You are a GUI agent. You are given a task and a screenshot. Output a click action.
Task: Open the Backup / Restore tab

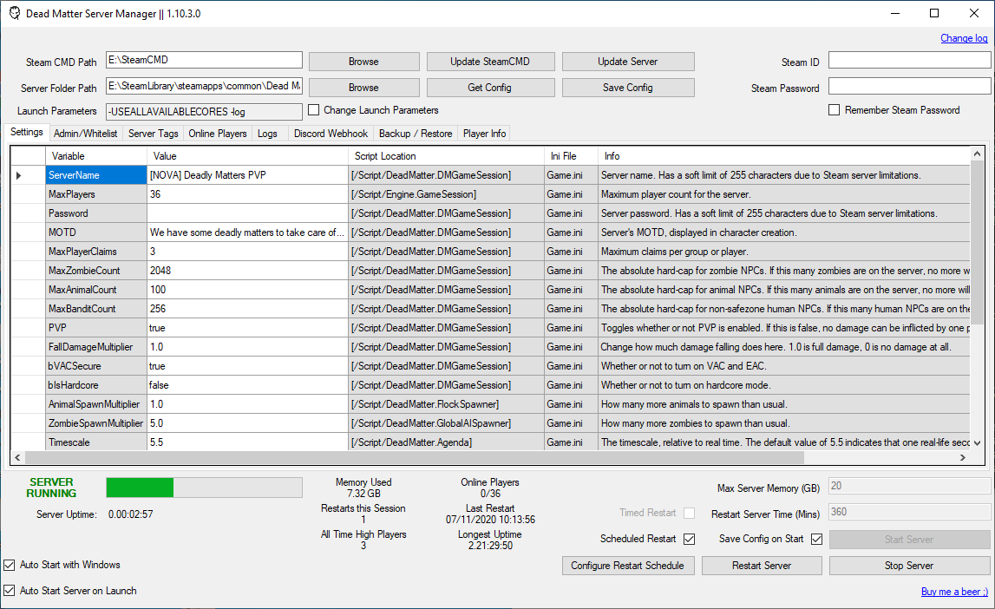click(415, 134)
